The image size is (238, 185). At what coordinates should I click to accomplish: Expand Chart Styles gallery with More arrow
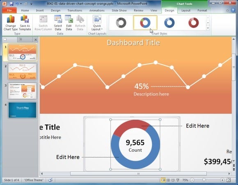[208, 28]
